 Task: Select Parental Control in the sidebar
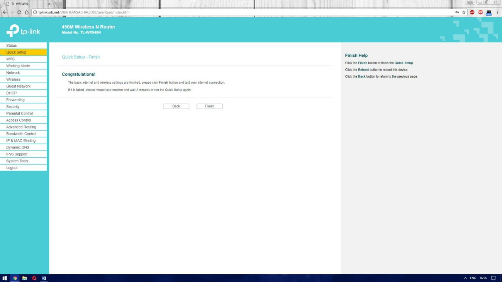[19, 113]
